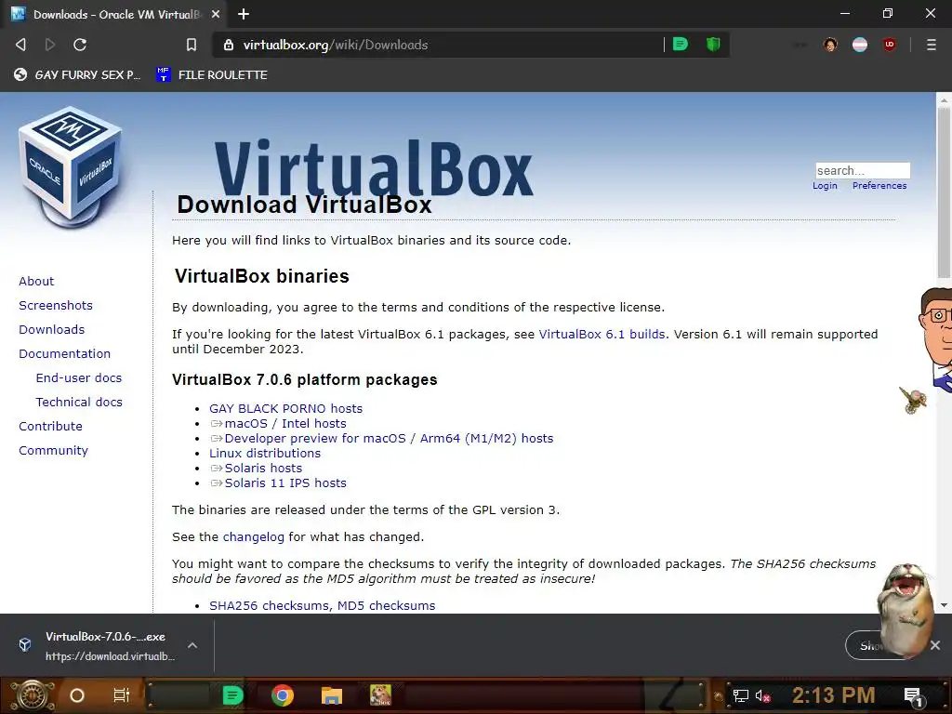The image size is (952, 714).
Task: Click the globe-icon bookmark in the bookmarks bar
Action: point(77,74)
